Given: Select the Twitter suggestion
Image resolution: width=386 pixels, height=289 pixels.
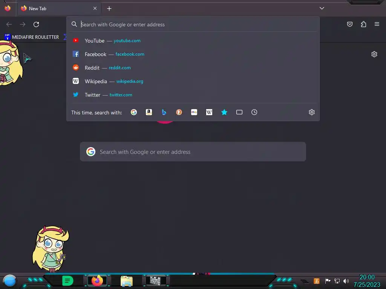Looking at the screenshot, I should coord(193,94).
